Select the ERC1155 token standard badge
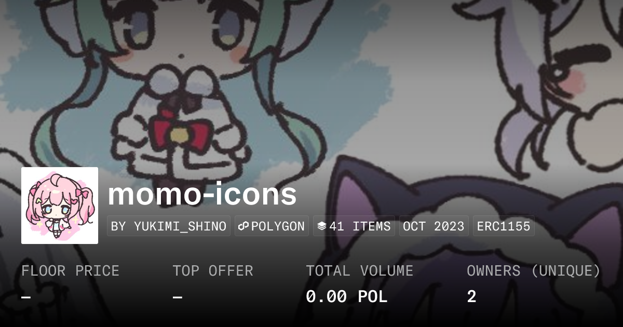Viewport: 623px width, 327px height. [x=504, y=226]
